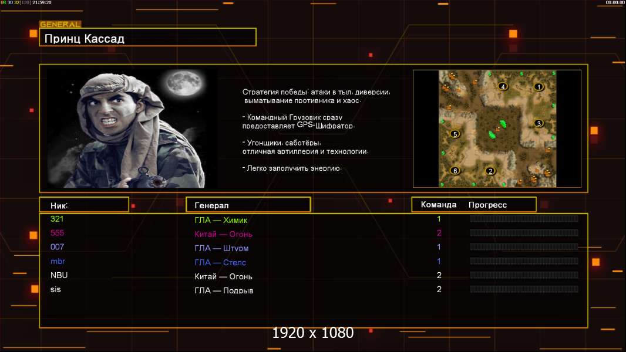Click the progress bar for player 555
The image size is (626, 352).
click(523, 233)
